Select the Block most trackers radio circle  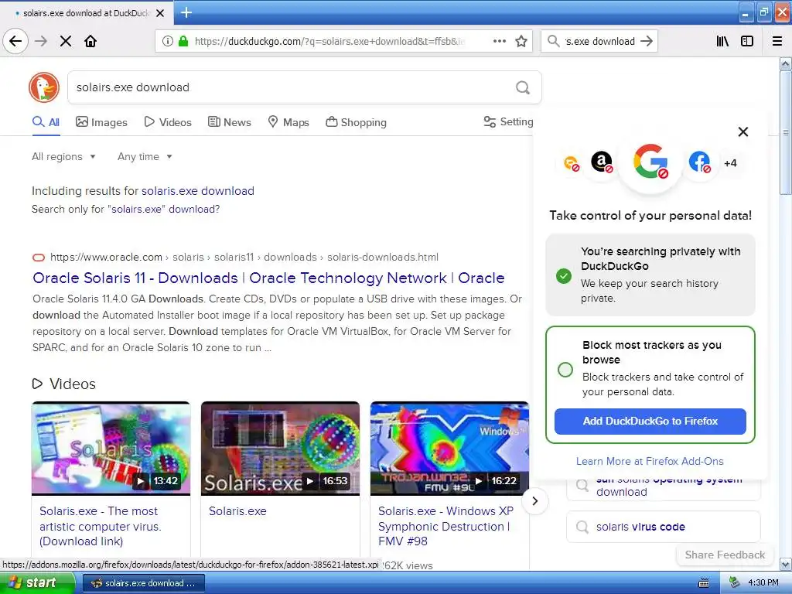click(x=565, y=369)
